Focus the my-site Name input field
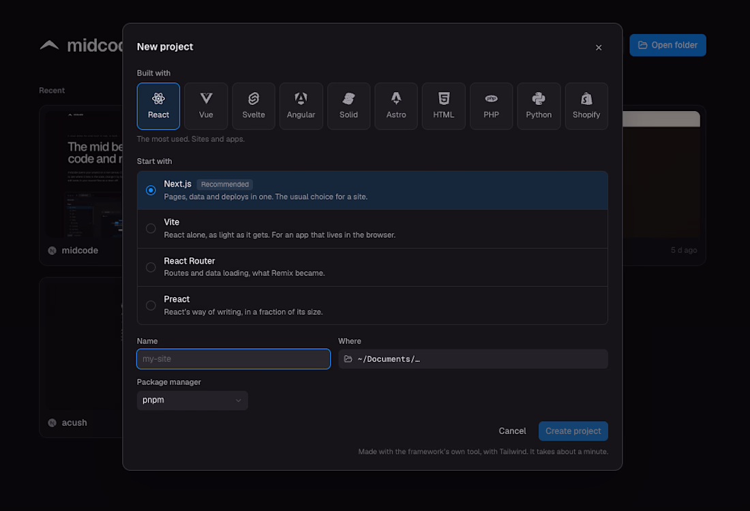This screenshot has width=750, height=511. coord(233,359)
